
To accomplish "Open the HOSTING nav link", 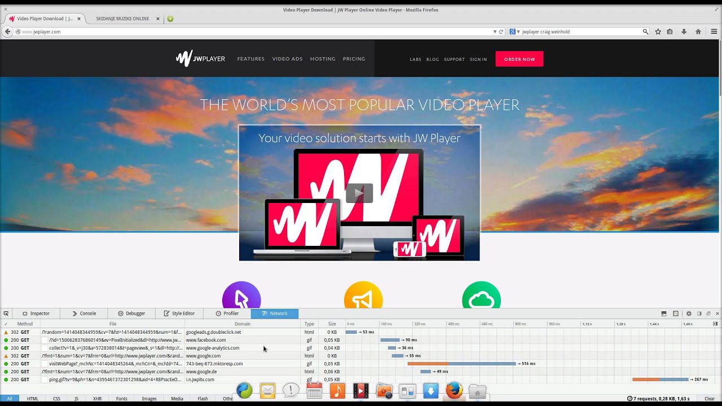I will [x=323, y=59].
